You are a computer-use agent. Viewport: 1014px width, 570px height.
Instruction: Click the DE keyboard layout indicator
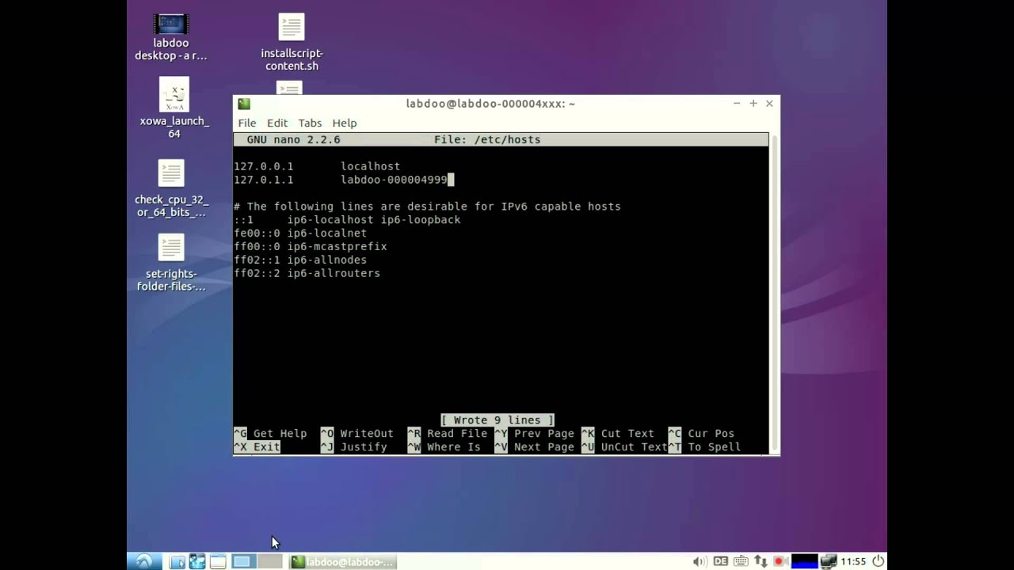pos(720,561)
